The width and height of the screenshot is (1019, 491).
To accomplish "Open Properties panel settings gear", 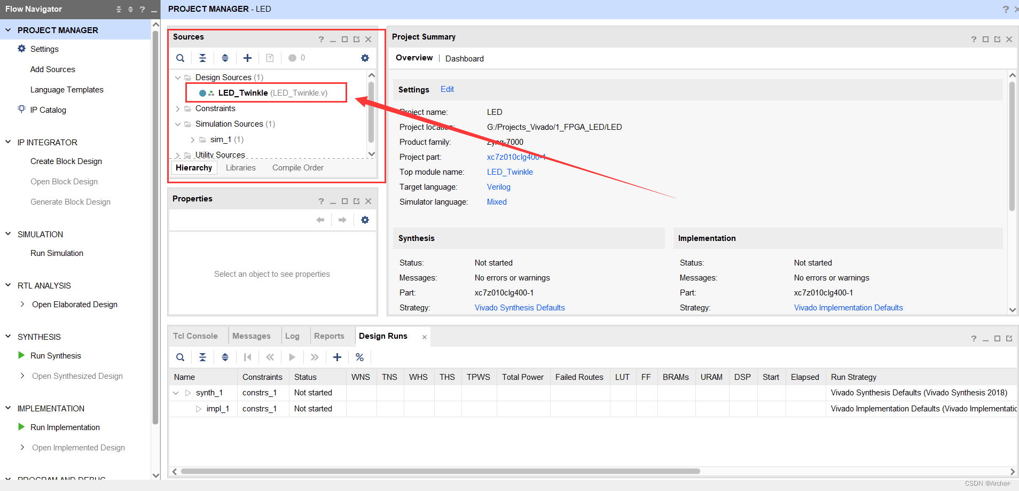I will point(365,220).
